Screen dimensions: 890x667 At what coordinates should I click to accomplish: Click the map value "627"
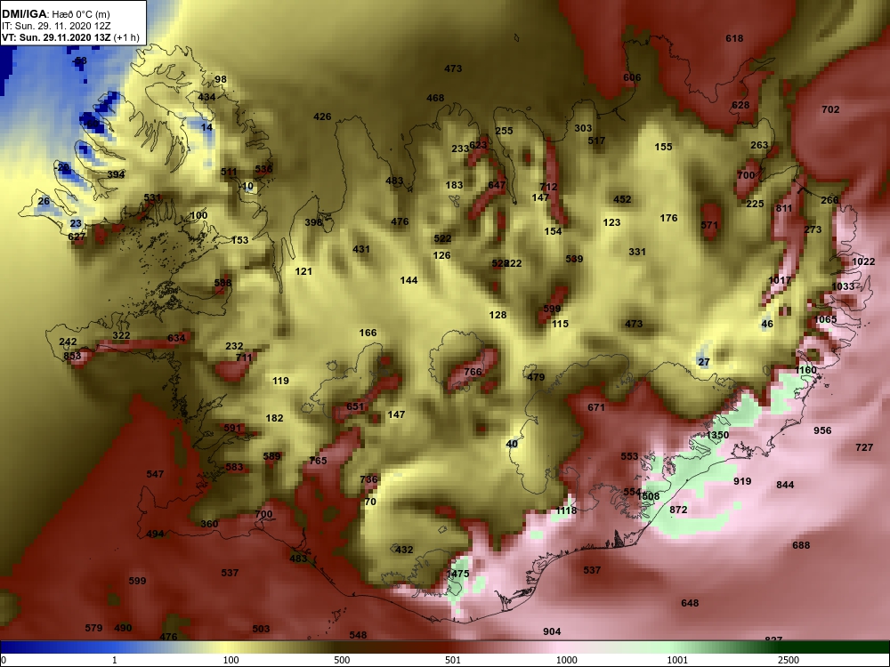pos(77,237)
